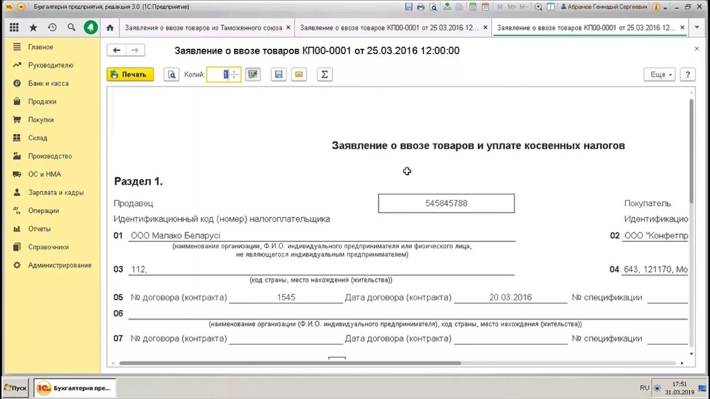Open notifications bell icon
This screenshot has height=399, width=710.
pos(90,28)
